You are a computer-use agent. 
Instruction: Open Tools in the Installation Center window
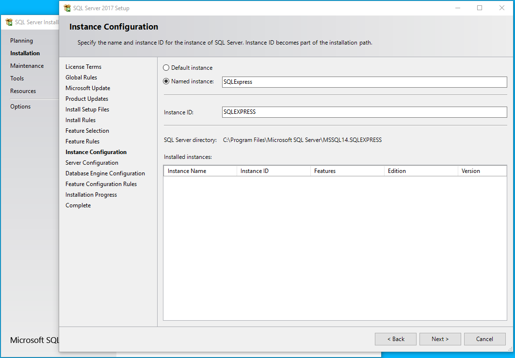[17, 78]
